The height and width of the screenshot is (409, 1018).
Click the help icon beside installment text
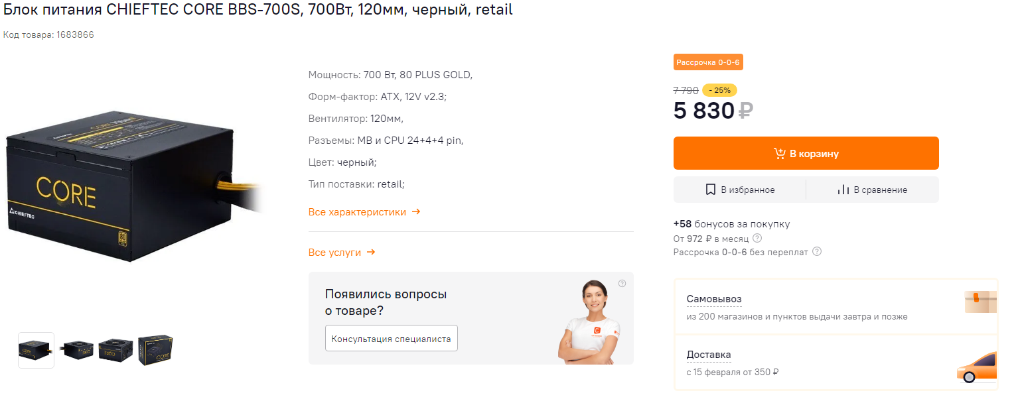click(x=817, y=252)
